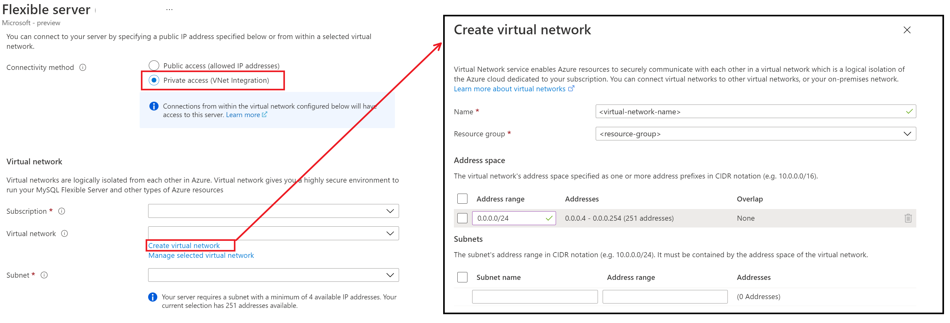The height and width of the screenshot is (323, 950).
Task: Open the Resource group dropdown
Action: coord(756,134)
